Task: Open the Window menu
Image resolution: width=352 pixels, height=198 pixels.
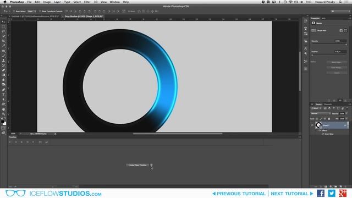Action: pos(115,2)
